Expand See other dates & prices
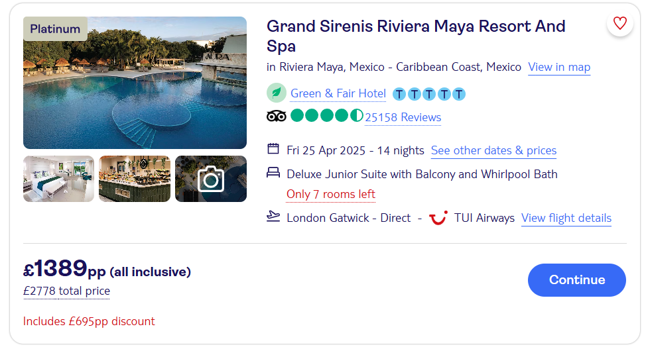This screenshot has width=646, height=351. tap(493, 150)
